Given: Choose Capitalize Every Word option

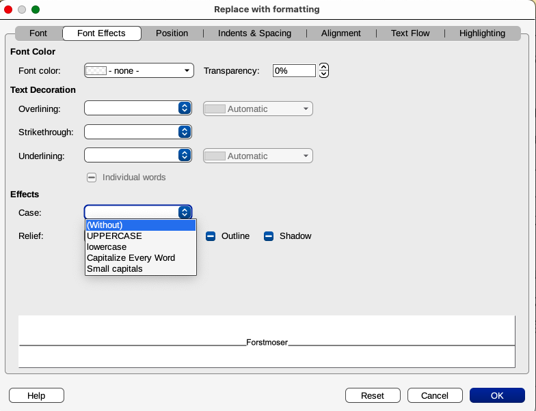Looking at the screenshot, I should point(141,258).
